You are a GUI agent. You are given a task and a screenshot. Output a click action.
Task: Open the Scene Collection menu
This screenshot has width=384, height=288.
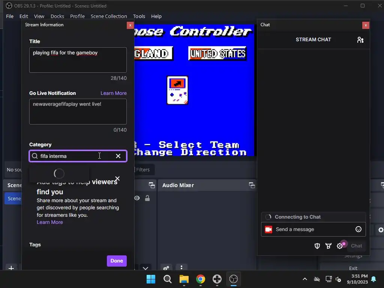(109, 16)
